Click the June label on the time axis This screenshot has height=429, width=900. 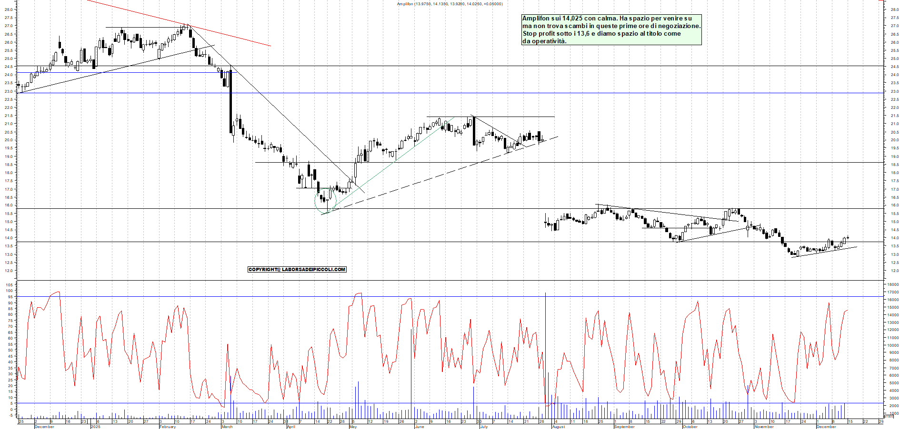coord(419,427)
